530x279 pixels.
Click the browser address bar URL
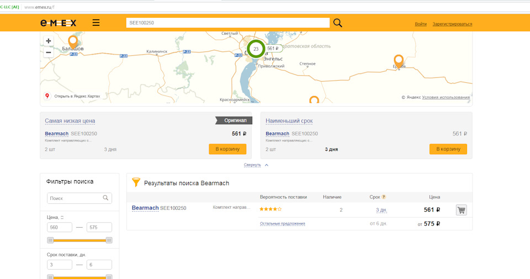coord(39,7)
